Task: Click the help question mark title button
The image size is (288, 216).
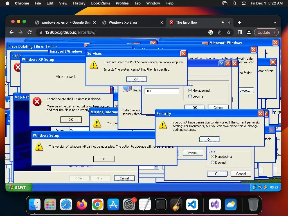Action: [221, 63]
